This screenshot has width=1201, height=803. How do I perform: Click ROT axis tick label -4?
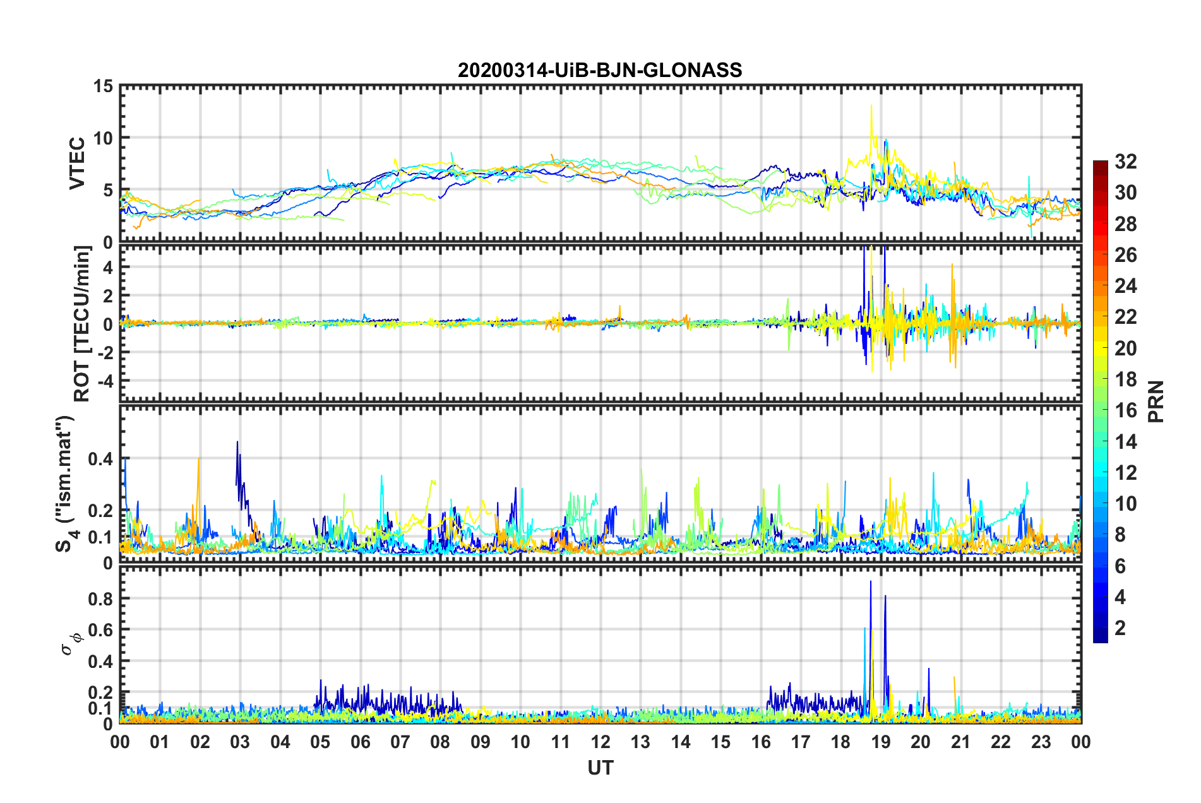[105, 381]
